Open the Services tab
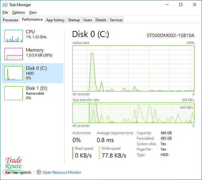 [116, 20]
